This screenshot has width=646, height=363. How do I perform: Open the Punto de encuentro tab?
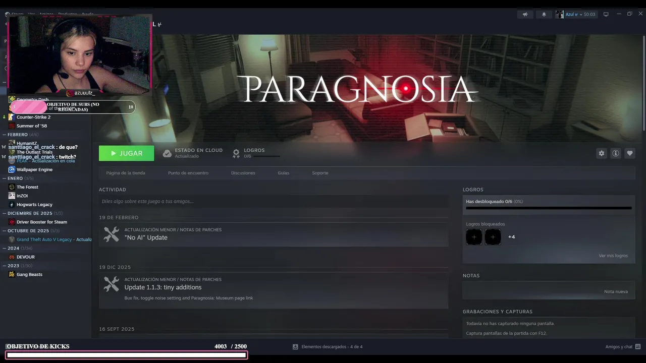coord(188,173)
